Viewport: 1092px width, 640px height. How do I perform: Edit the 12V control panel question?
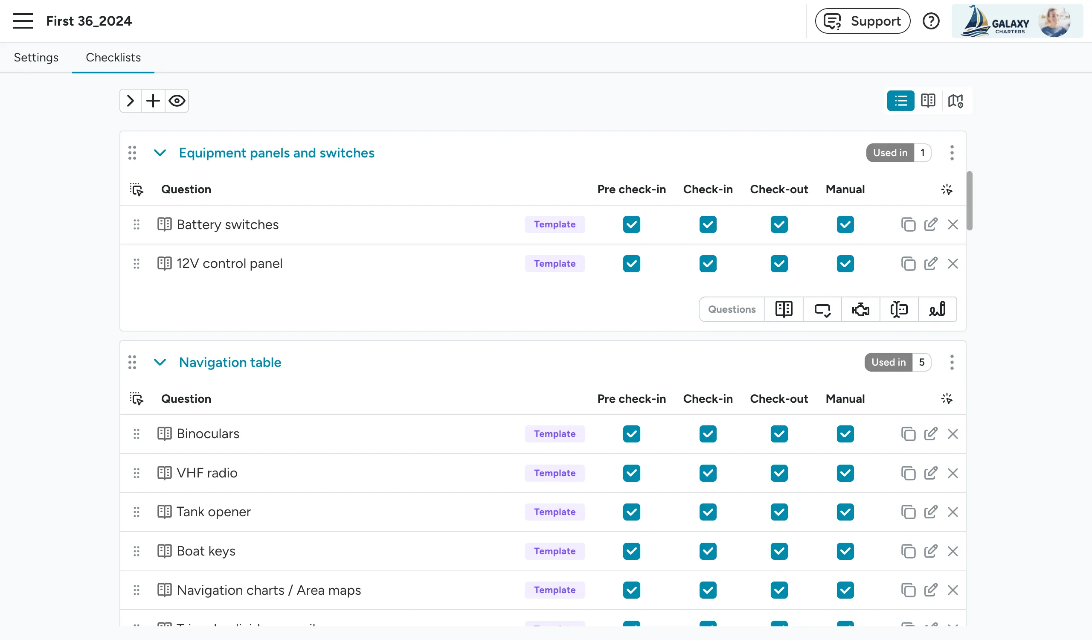pos(930,263)
